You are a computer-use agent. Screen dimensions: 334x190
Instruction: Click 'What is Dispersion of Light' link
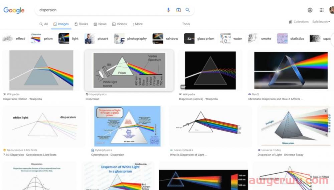tap(188, 155)
